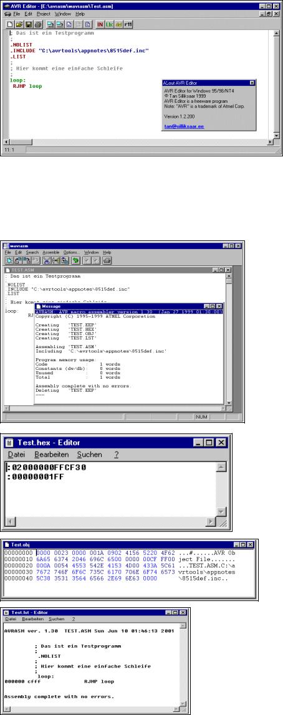Click the '.NOLIST' line in AVR Editor
This screenshot has height=715, width=283.
[20, 44]
